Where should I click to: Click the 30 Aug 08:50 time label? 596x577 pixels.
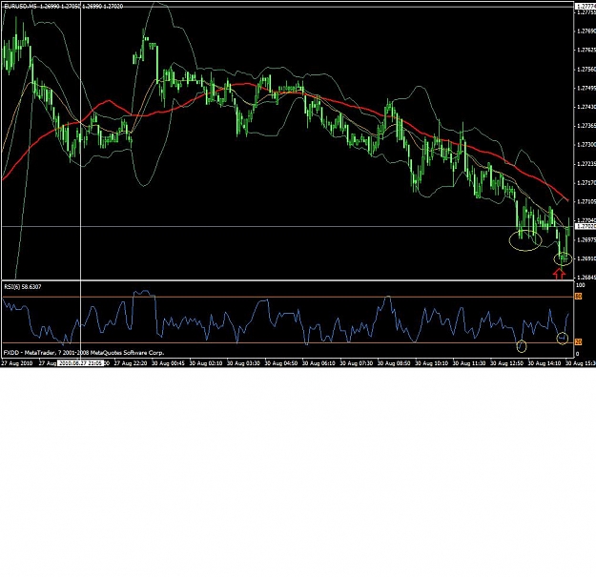click(x=394, y=363)
